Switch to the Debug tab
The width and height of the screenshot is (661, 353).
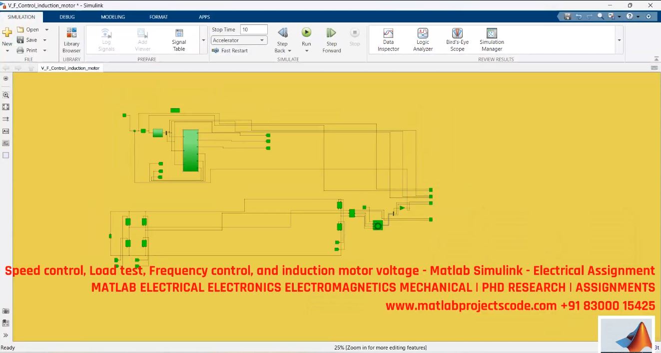[67, 17]
